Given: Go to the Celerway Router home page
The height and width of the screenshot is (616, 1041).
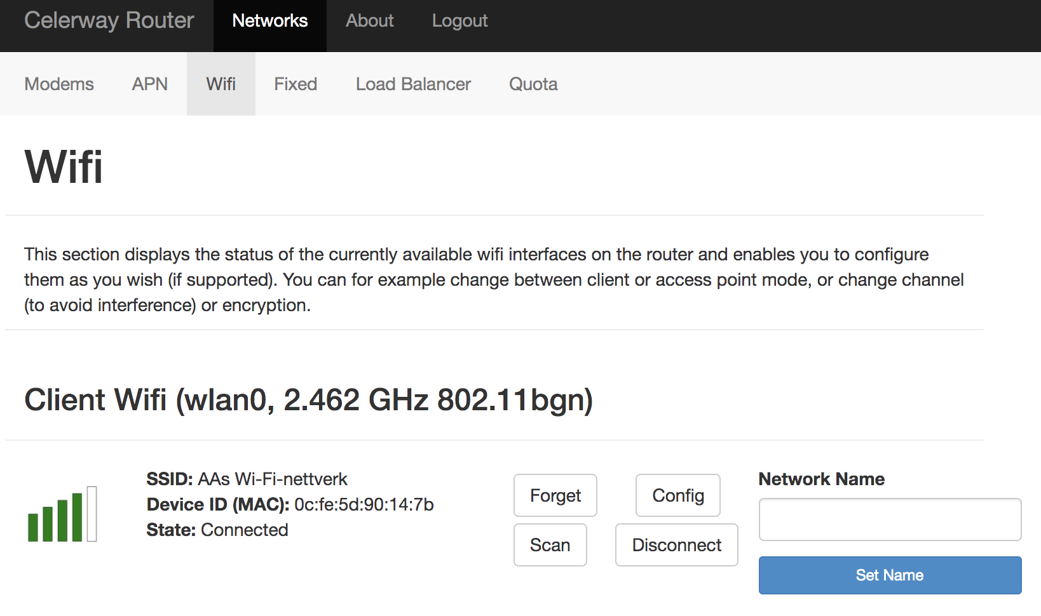Looking at the screenshot, I should pyautogui.click(x=108, y=20).
